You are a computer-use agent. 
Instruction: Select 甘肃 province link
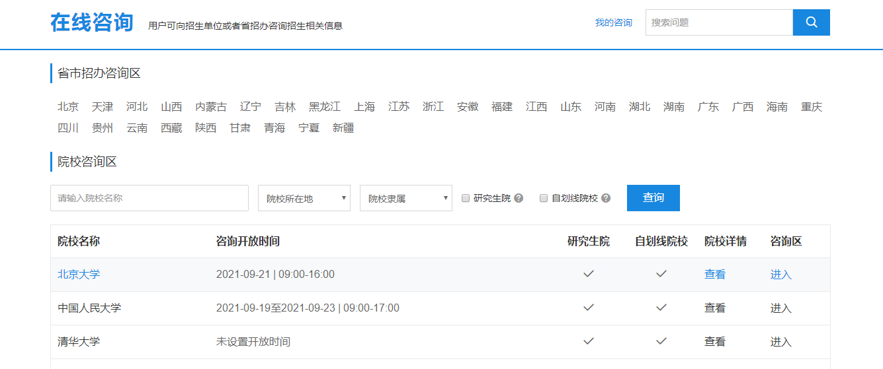[240, 128]
